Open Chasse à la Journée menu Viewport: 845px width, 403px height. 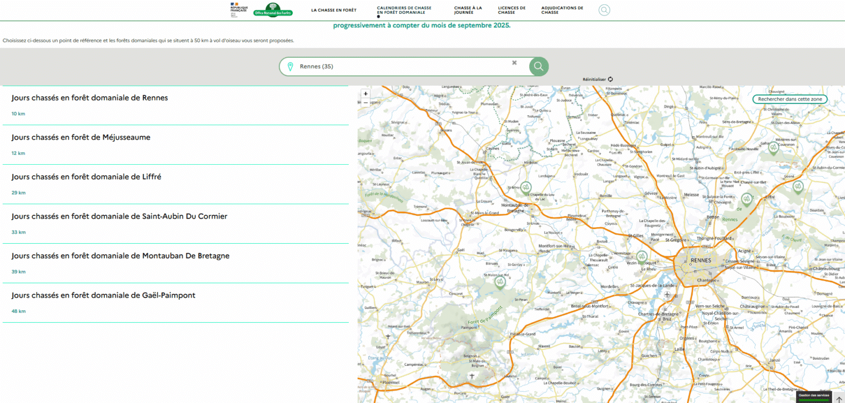tap(468, 10)
